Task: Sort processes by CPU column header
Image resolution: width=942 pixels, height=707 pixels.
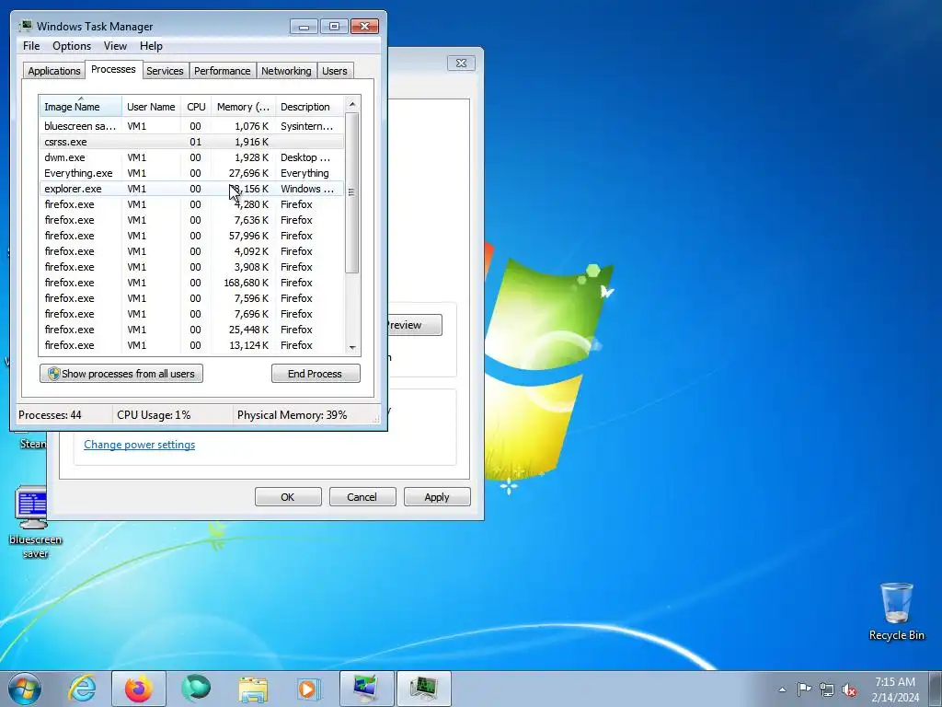Action: (196, 107)
